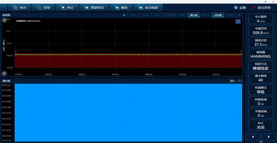Click the Peak marker button
The width and height of the screenshot is (277, 143).
click(145, 15)
